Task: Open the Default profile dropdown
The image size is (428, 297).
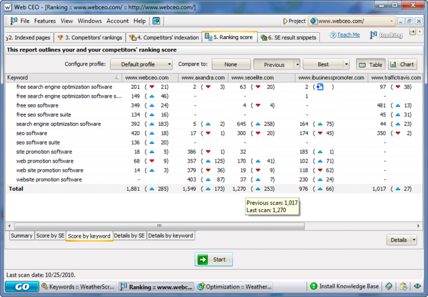Action: coord(141,64)
